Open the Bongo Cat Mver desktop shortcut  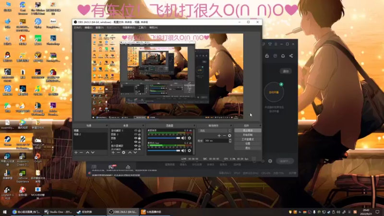[38, 143]
